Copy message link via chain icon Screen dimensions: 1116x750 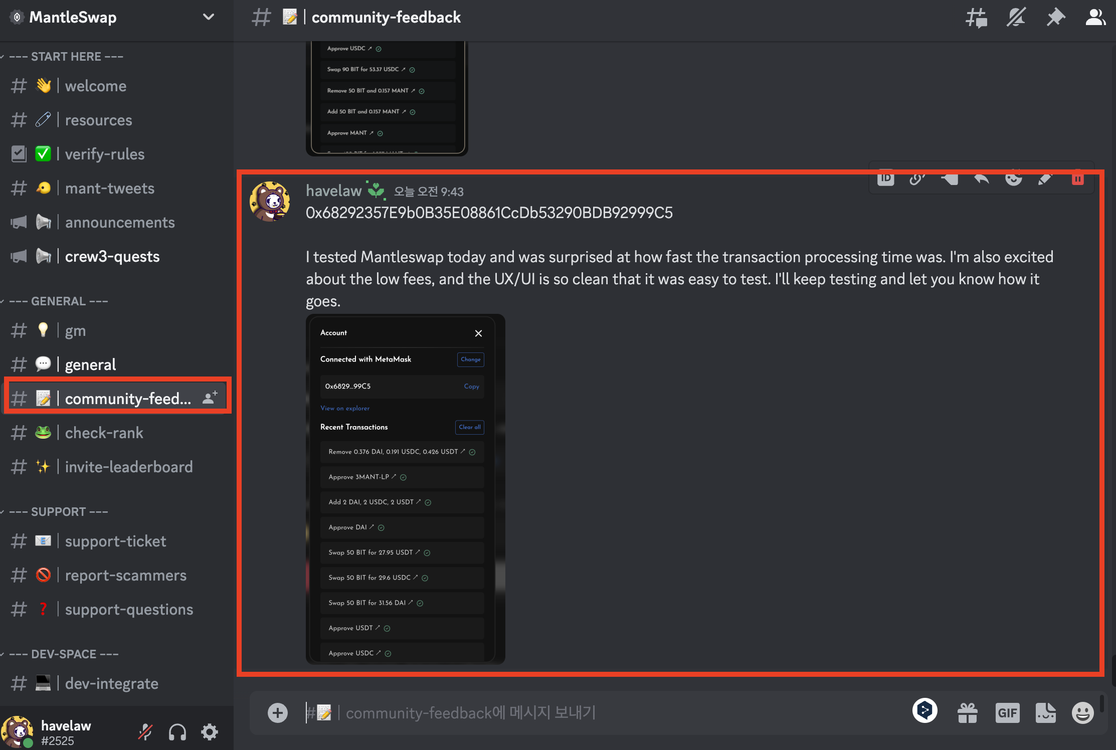(917, 178)
